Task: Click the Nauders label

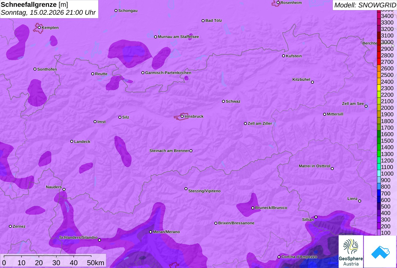Action: pyautogui.click(x=54, y=187)
